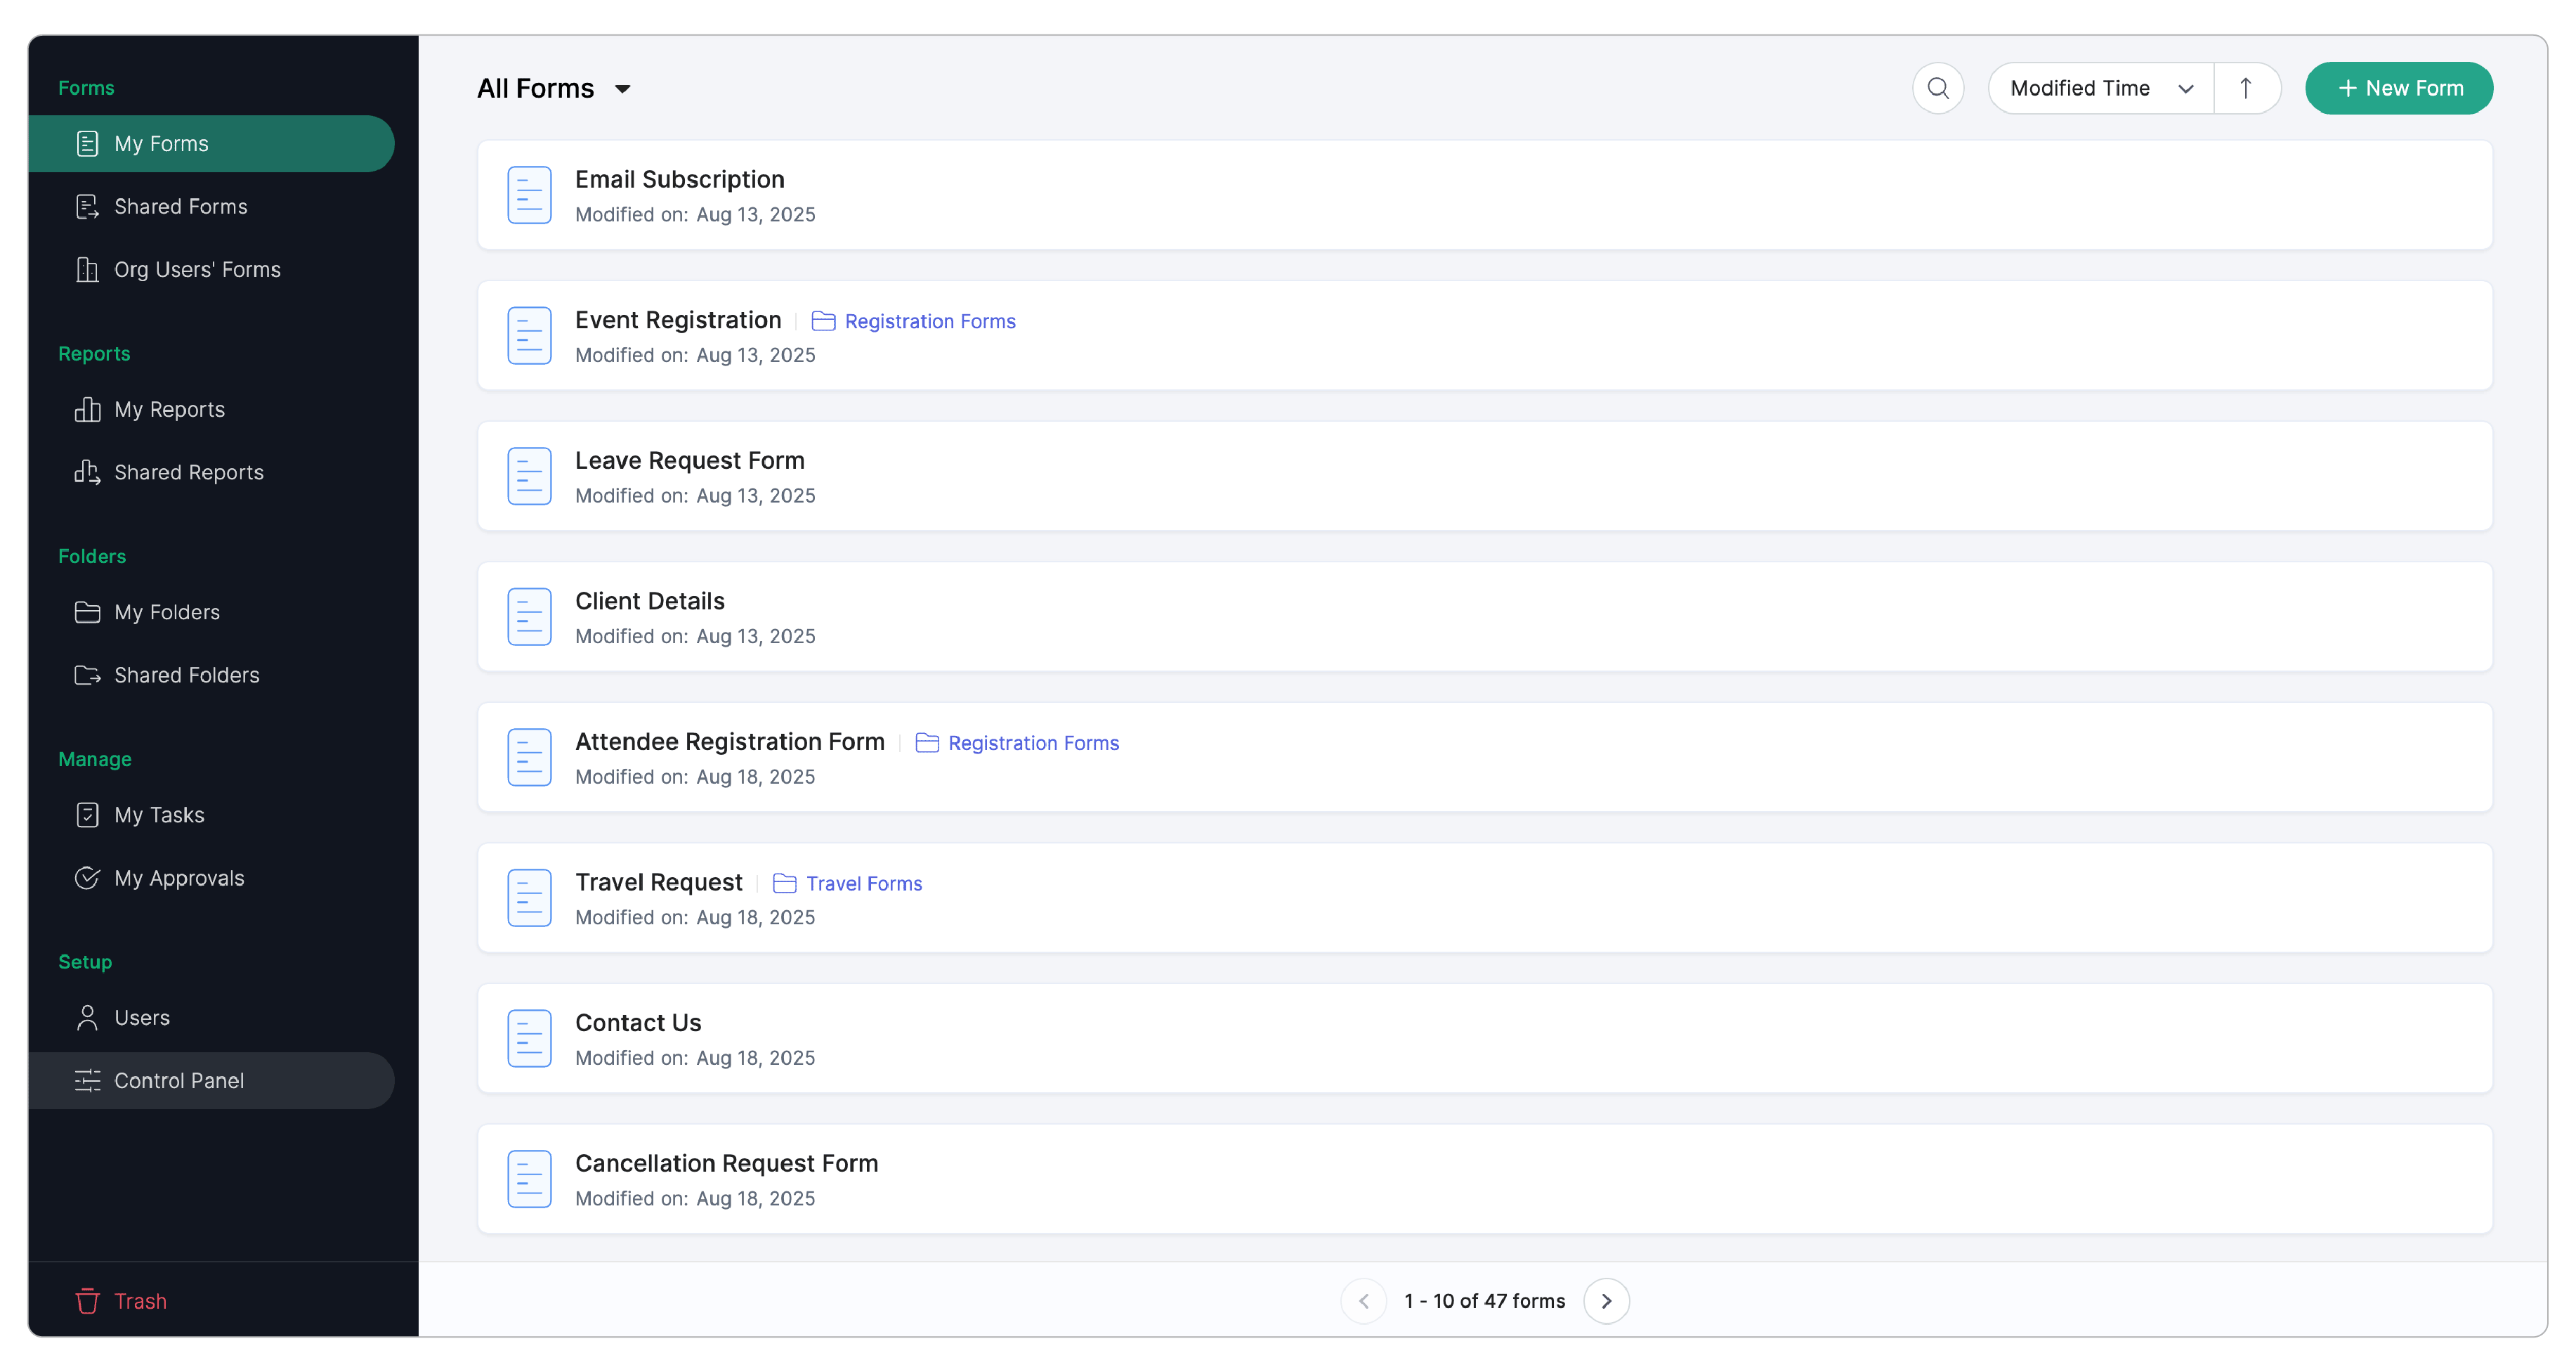Open Org Users' Forms section
Image resolution: width=2576 pixels, height=1372 pixels.
(197, 269)
